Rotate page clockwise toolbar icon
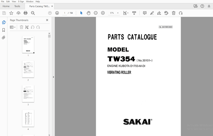Viewport: 213px width, 136px height. coord(181,13)
